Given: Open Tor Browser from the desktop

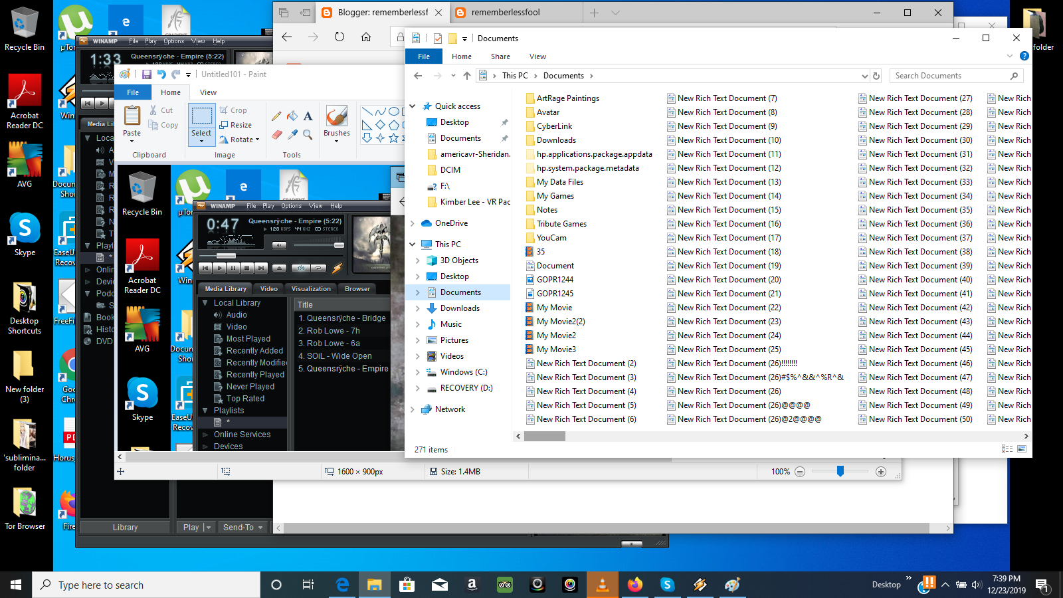Looking at the screenshot, I should pyautogui.click(x=25, y=509).
